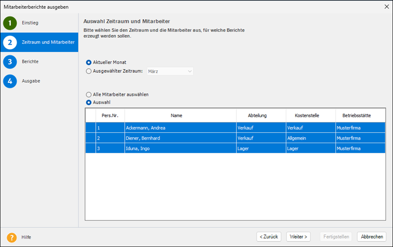Click Pers.Nr. cell 1
This screenshot has width=393, height=247.
coord(110,128)
